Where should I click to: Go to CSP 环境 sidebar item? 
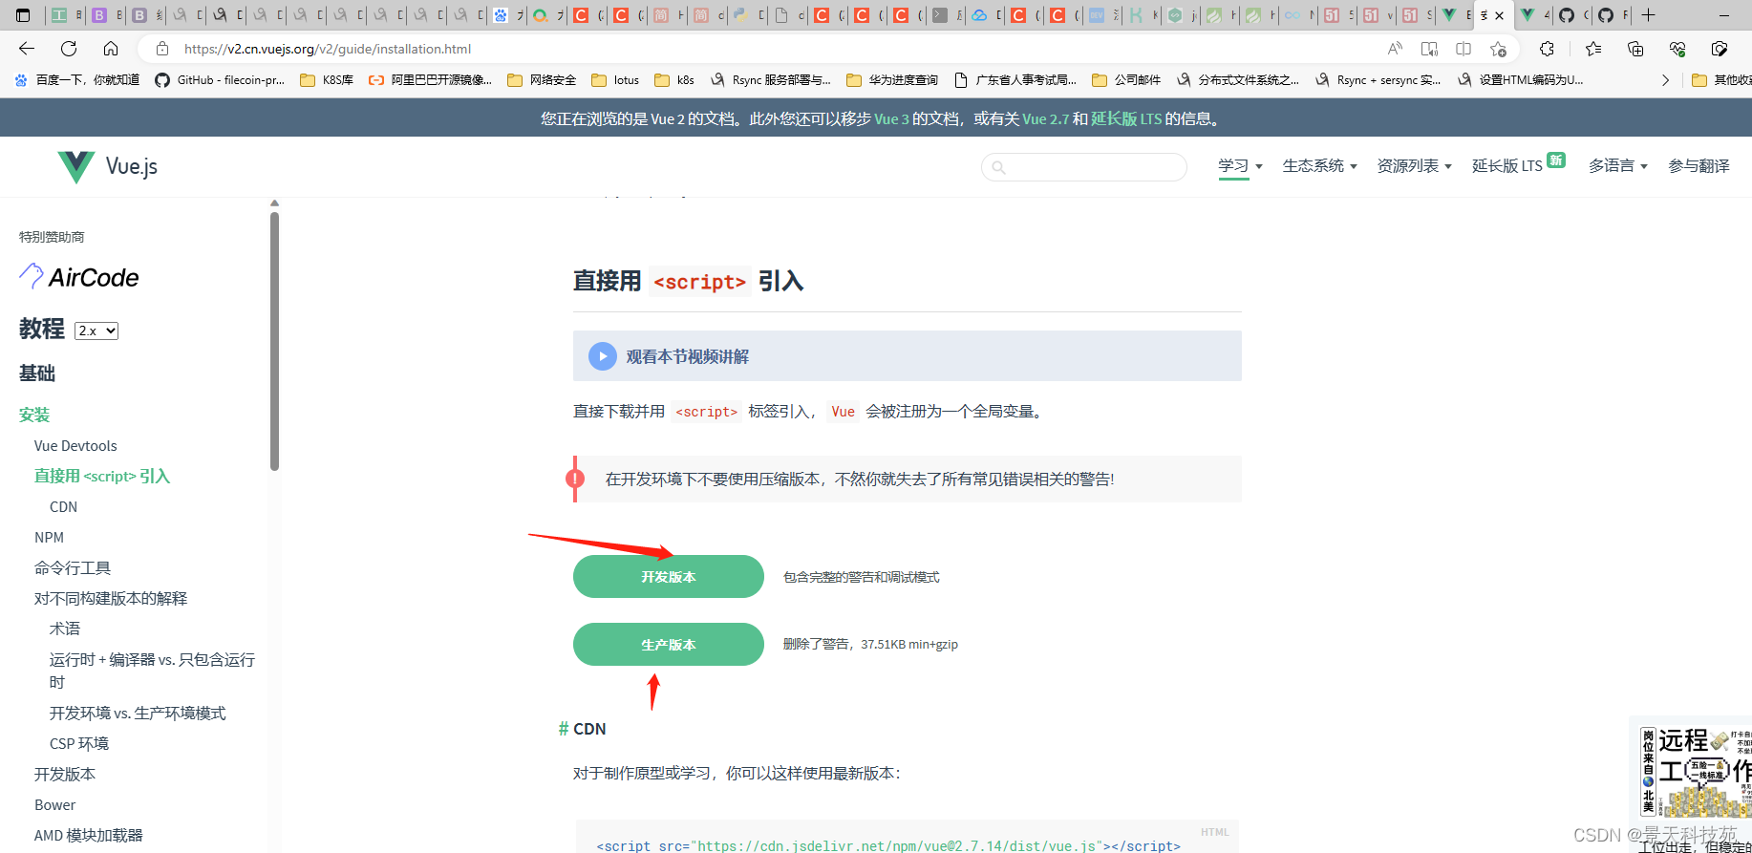coord(79,744)
